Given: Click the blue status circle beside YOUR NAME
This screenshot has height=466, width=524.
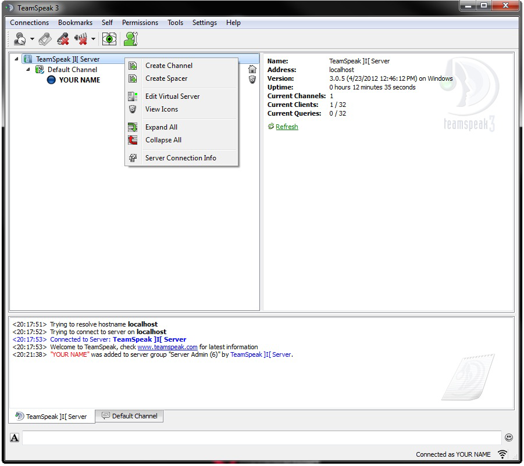Looking at the screenshot, I should coord(51,80).
